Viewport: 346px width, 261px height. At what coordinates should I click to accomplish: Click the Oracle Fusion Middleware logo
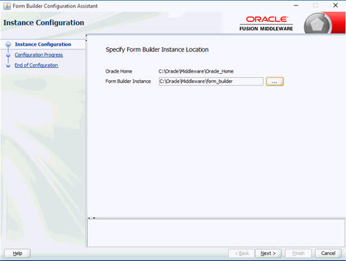click(266, 23)
